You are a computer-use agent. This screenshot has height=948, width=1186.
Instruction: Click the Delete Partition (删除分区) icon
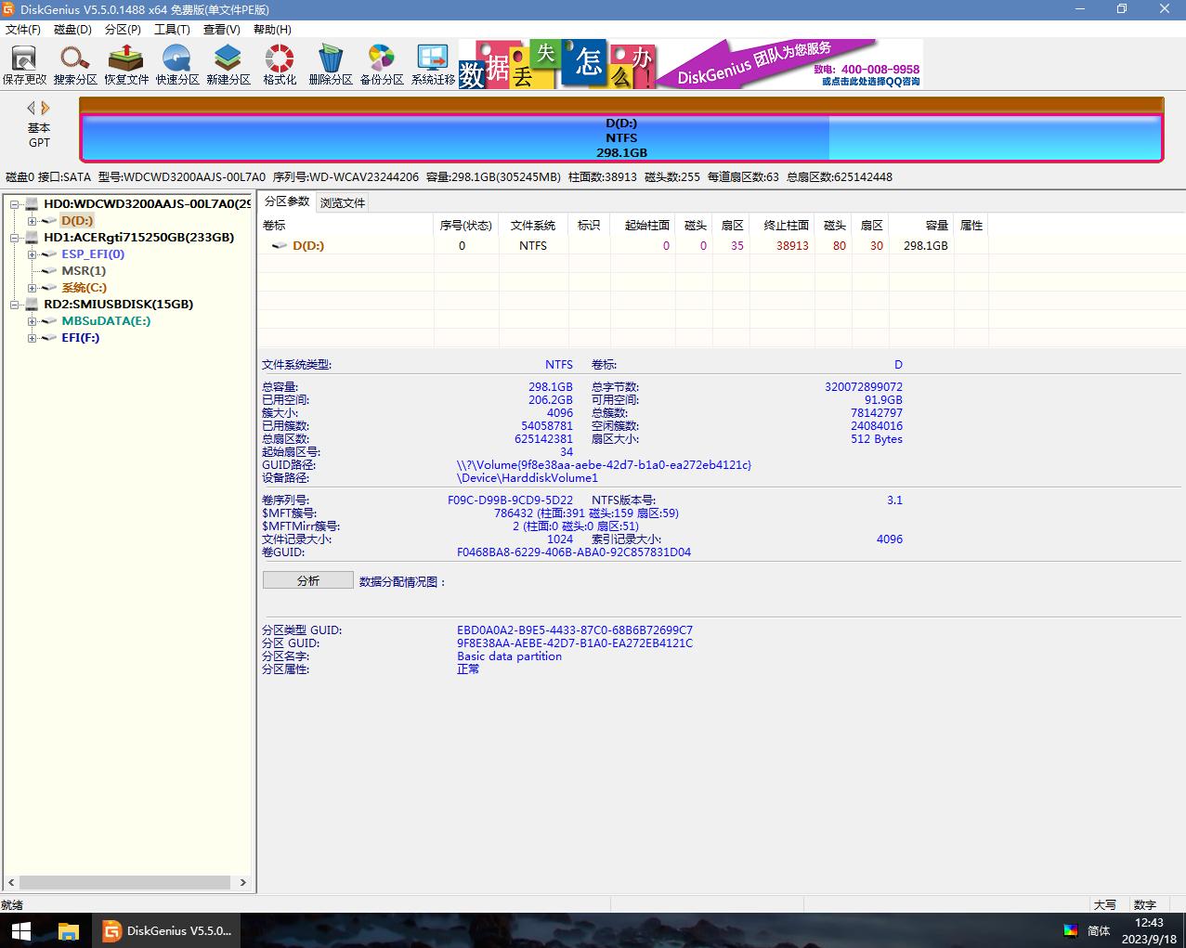(331, 65)
